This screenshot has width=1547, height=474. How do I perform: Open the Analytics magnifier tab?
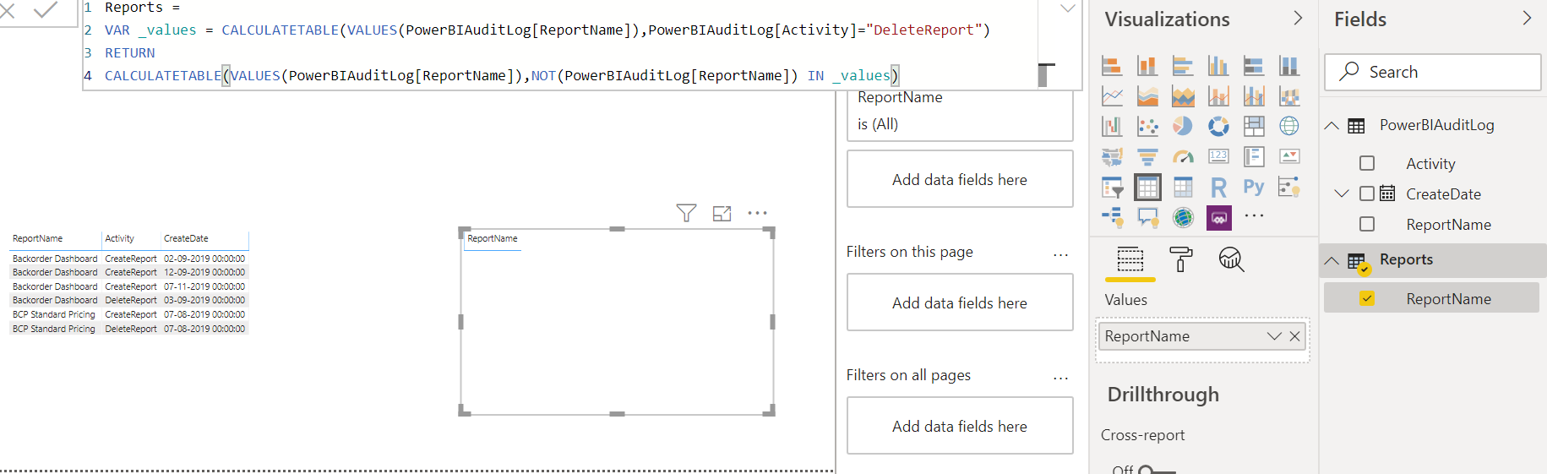1231,259
